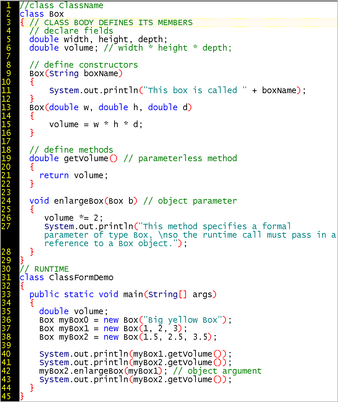The height and width of the screenshot is (402, 338).
Task: Click line number 17 in the gutter
Action: pyautogui.click(x=6, y=141)
